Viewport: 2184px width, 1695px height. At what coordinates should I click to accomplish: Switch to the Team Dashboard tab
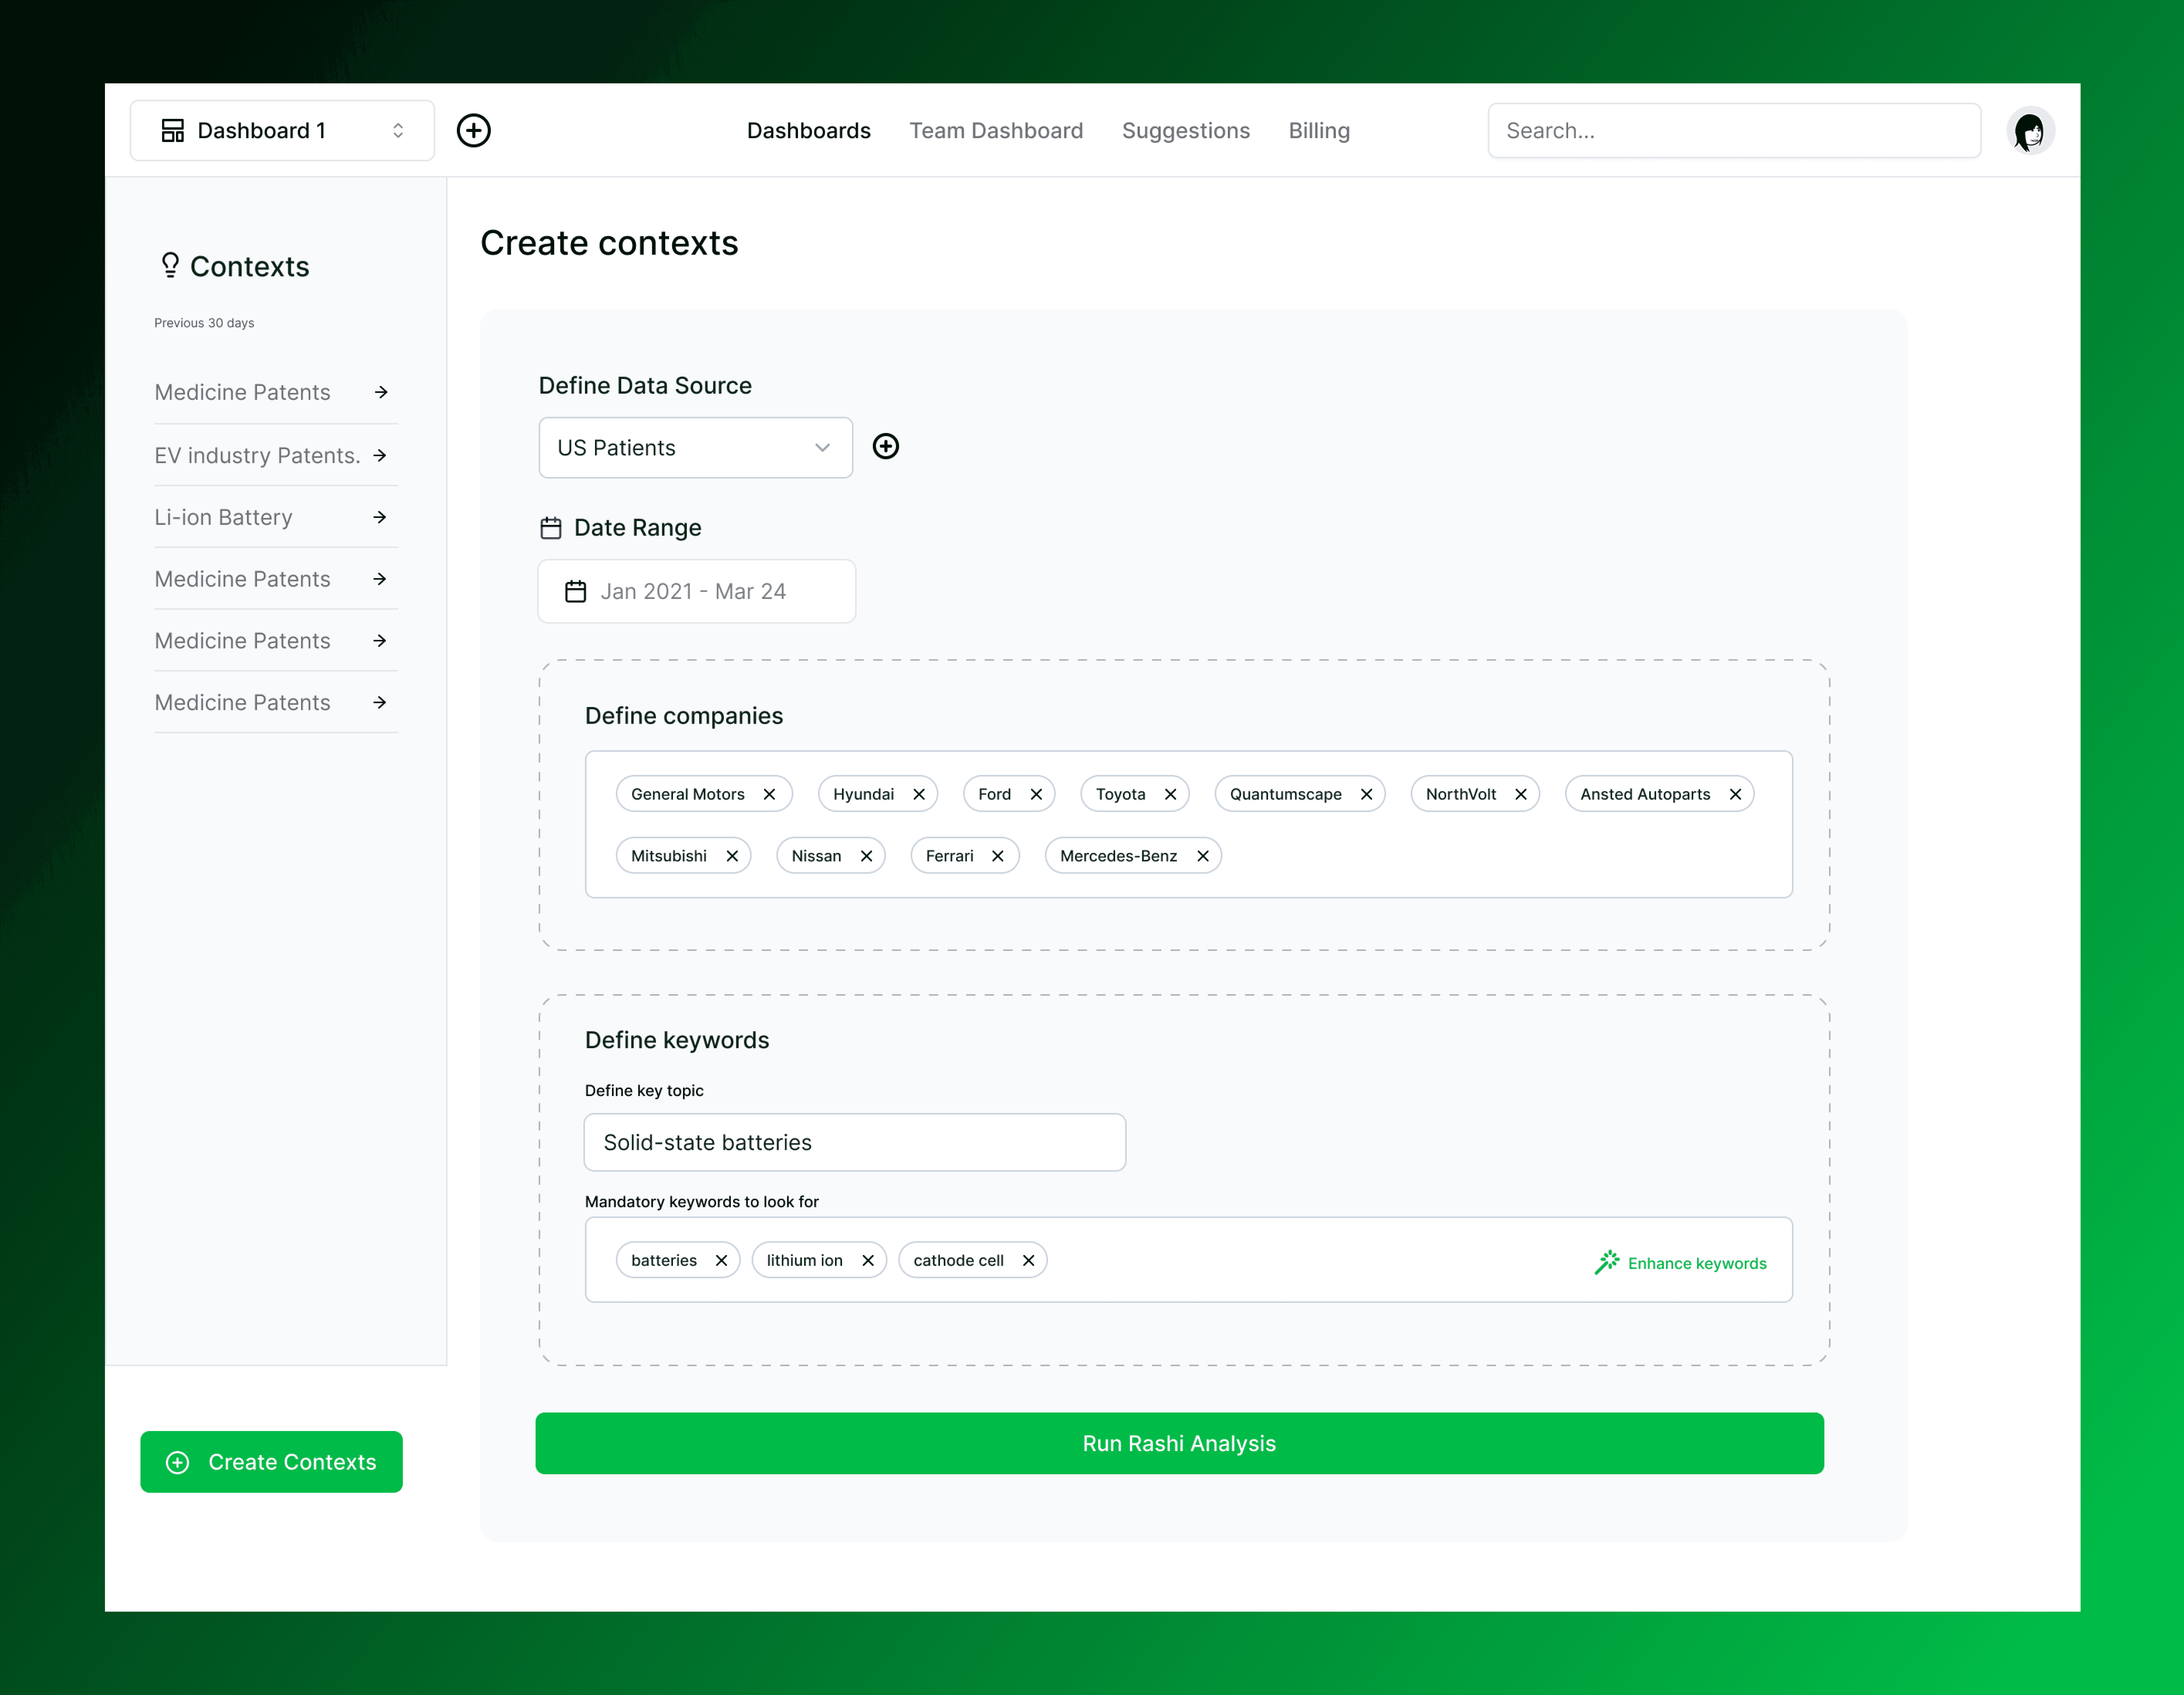point(995,131)
